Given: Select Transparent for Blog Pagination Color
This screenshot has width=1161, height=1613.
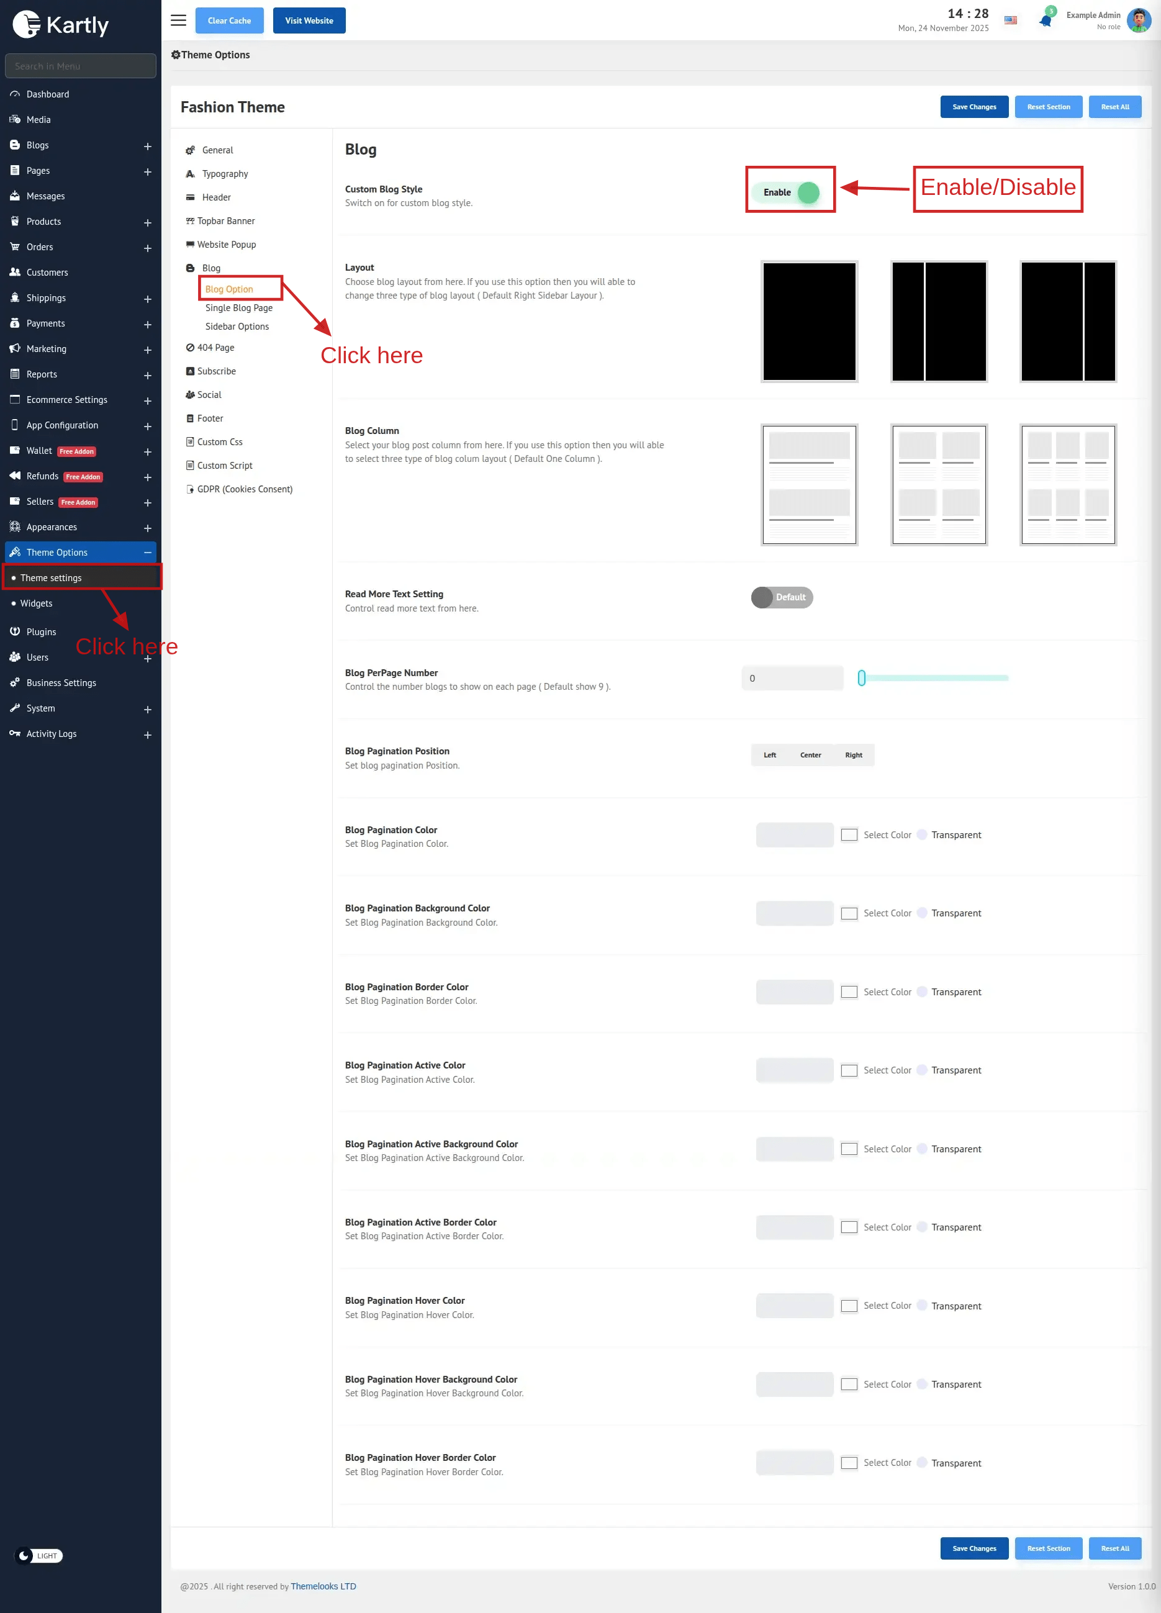Looking at the screenshot, I should (x=922, y=835).
